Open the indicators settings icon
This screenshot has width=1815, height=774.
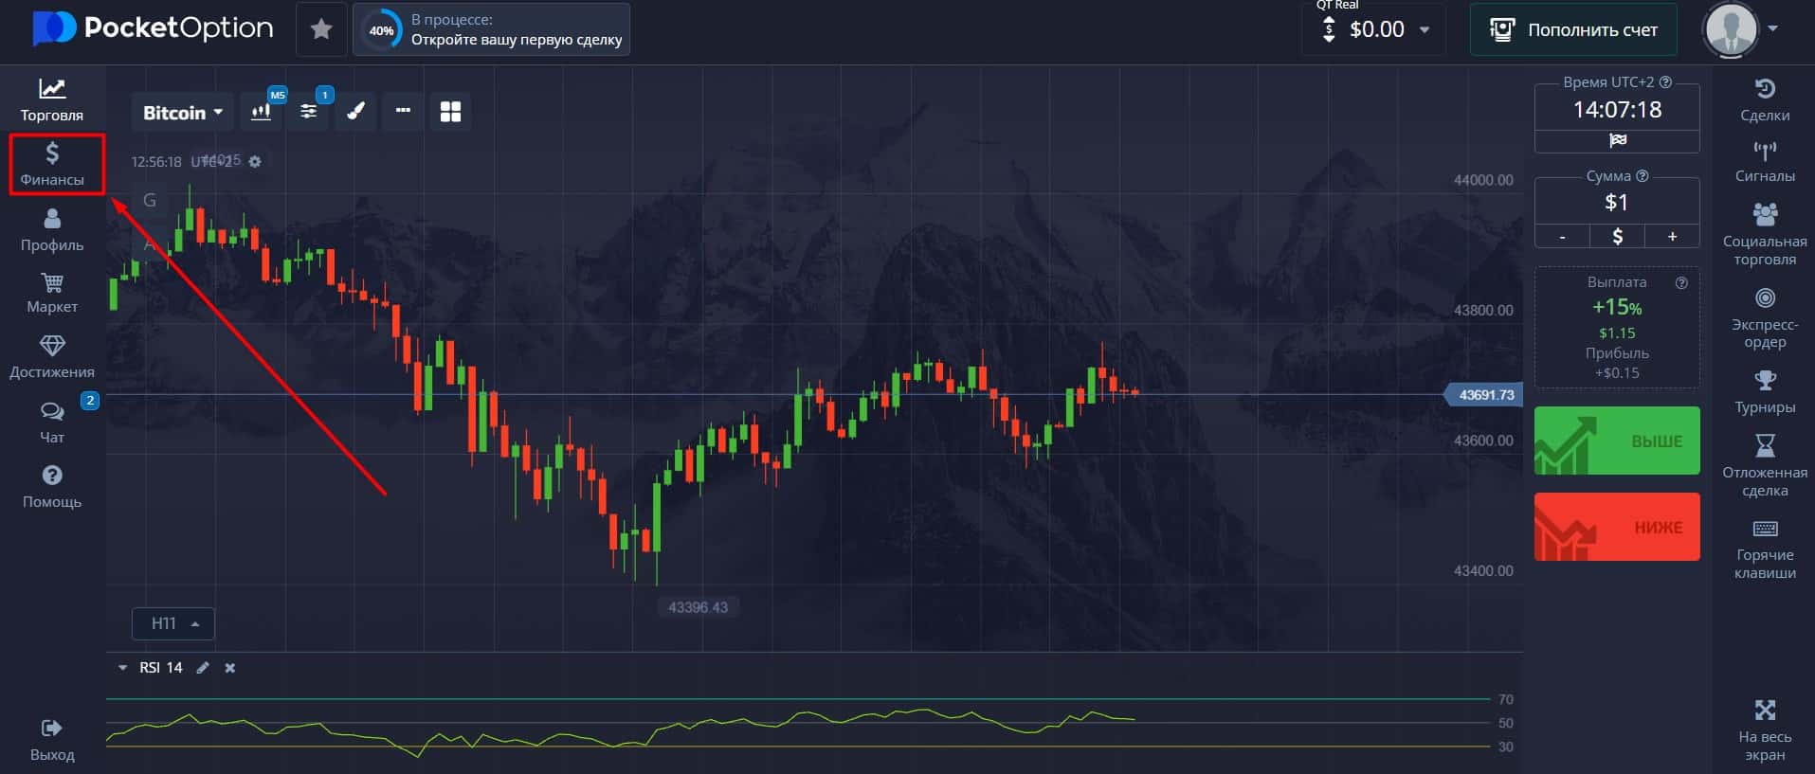(x=308, y=112)
